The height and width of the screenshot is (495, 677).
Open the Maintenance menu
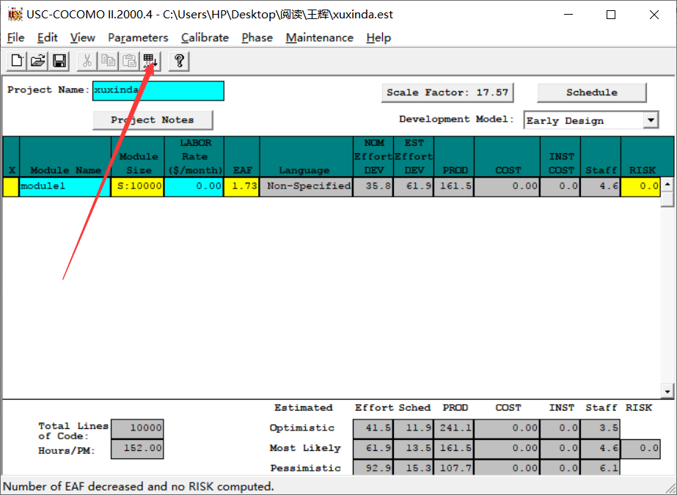pos(320,37)
